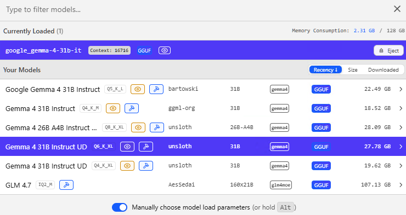Click hammer icon on highlighted Q6_K_XL row
This screenshot has height=215, width=406.
click(146, 147)
